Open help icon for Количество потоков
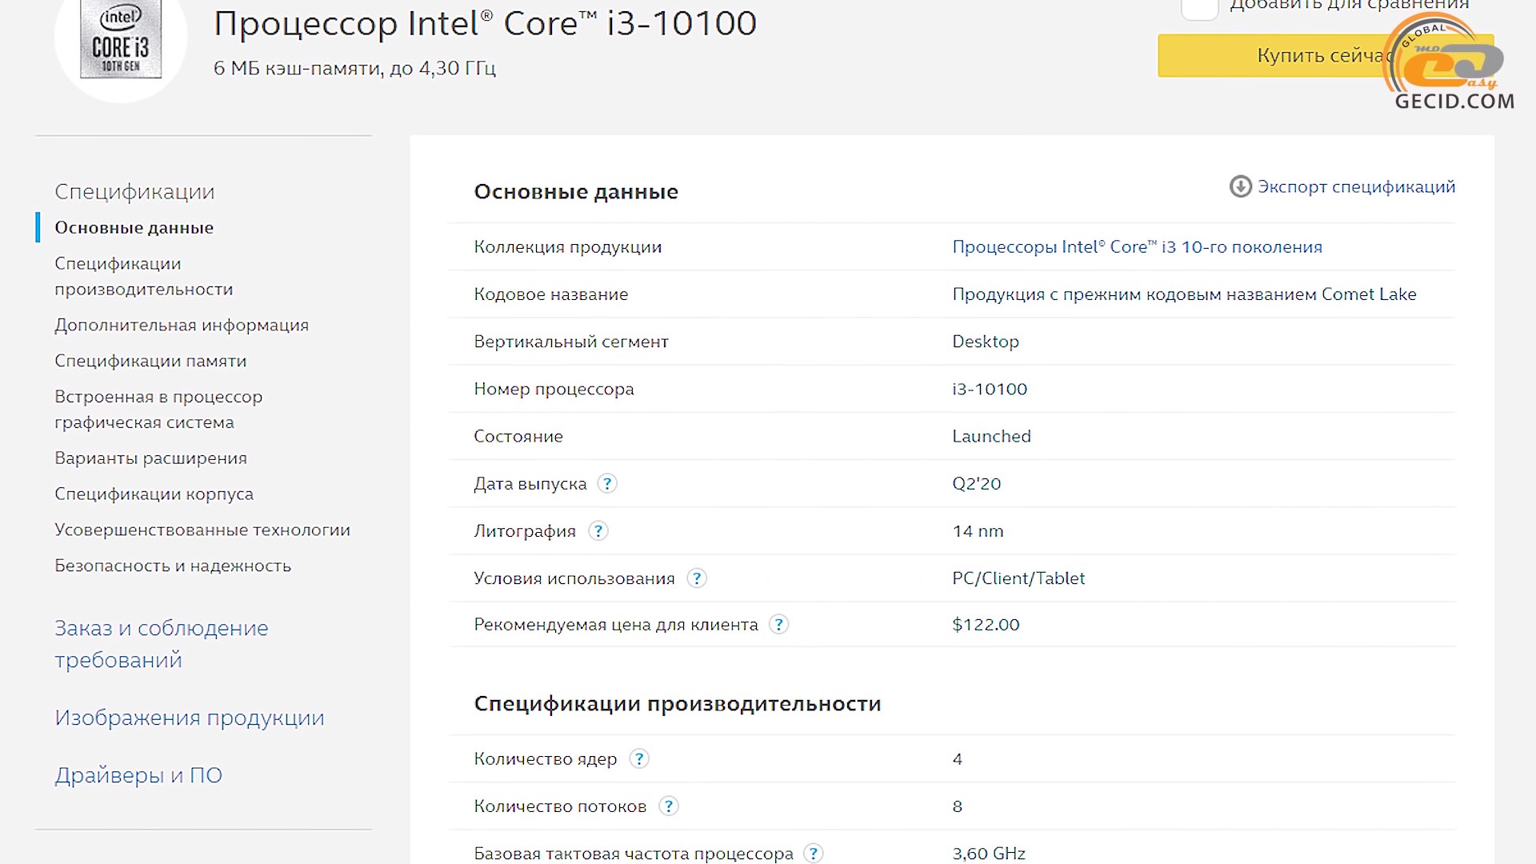Screen dimensions: 1536x864 [669, 806]
